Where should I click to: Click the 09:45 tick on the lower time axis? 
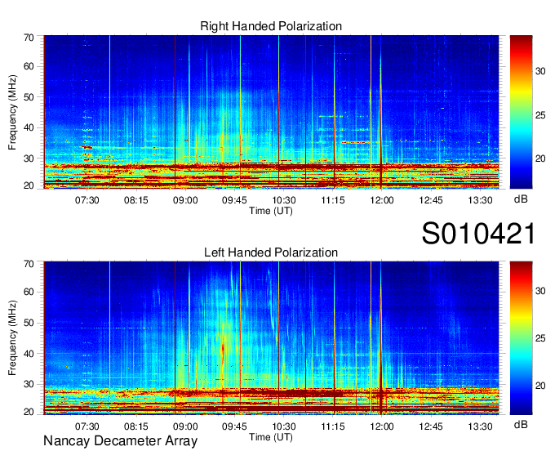[234, 426]
